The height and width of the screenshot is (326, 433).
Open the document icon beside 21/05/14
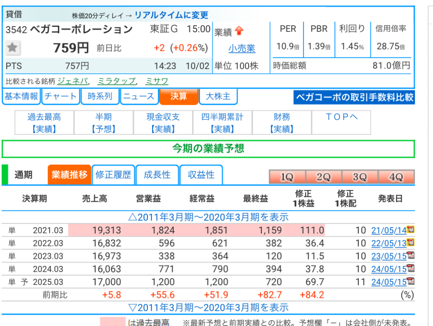pos(411,230)
